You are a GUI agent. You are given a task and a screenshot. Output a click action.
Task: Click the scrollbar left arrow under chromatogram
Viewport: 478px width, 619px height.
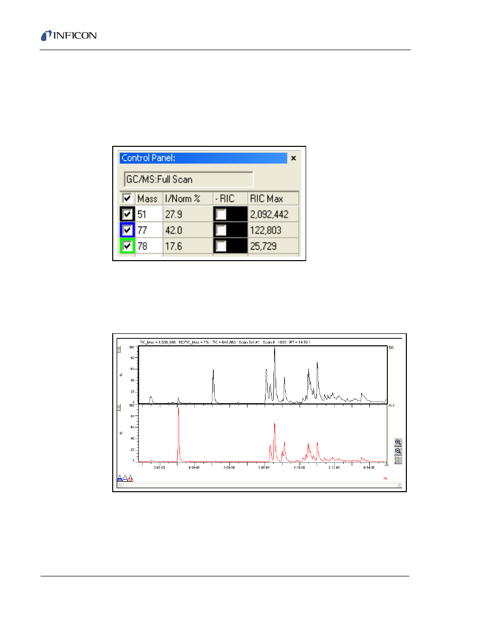pyautogui.click(x=119, y=485)
